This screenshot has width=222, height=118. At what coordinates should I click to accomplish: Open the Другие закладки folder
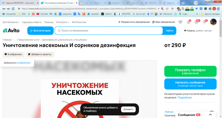(x=210, y=14)
